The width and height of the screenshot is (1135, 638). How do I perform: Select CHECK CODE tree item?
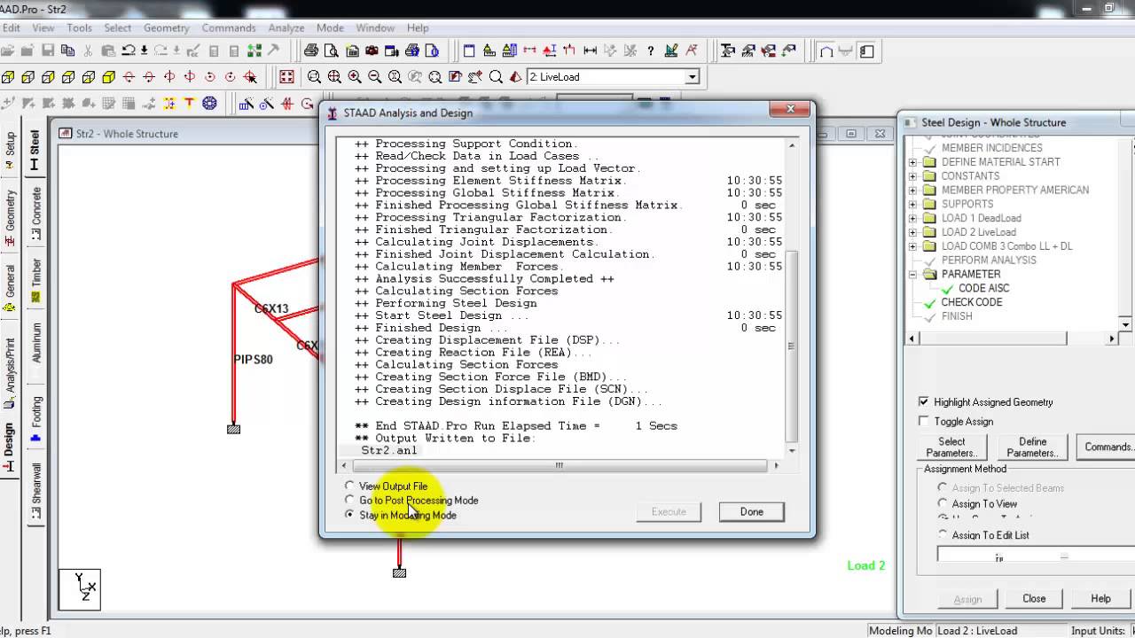click(x=971, y=302)
